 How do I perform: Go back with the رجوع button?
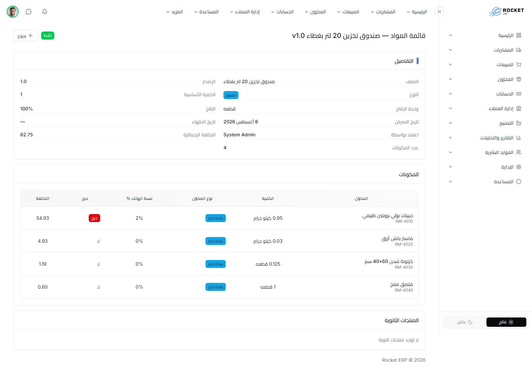[x=26, y=36]
